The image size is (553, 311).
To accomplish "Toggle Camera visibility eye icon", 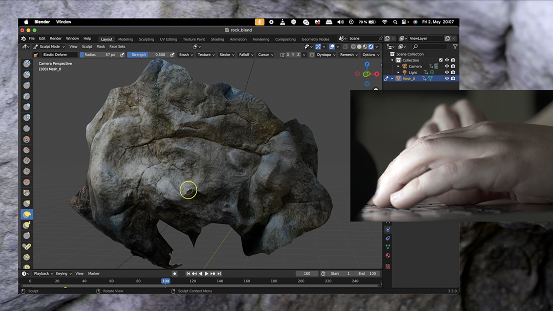I will click(446, 66).
